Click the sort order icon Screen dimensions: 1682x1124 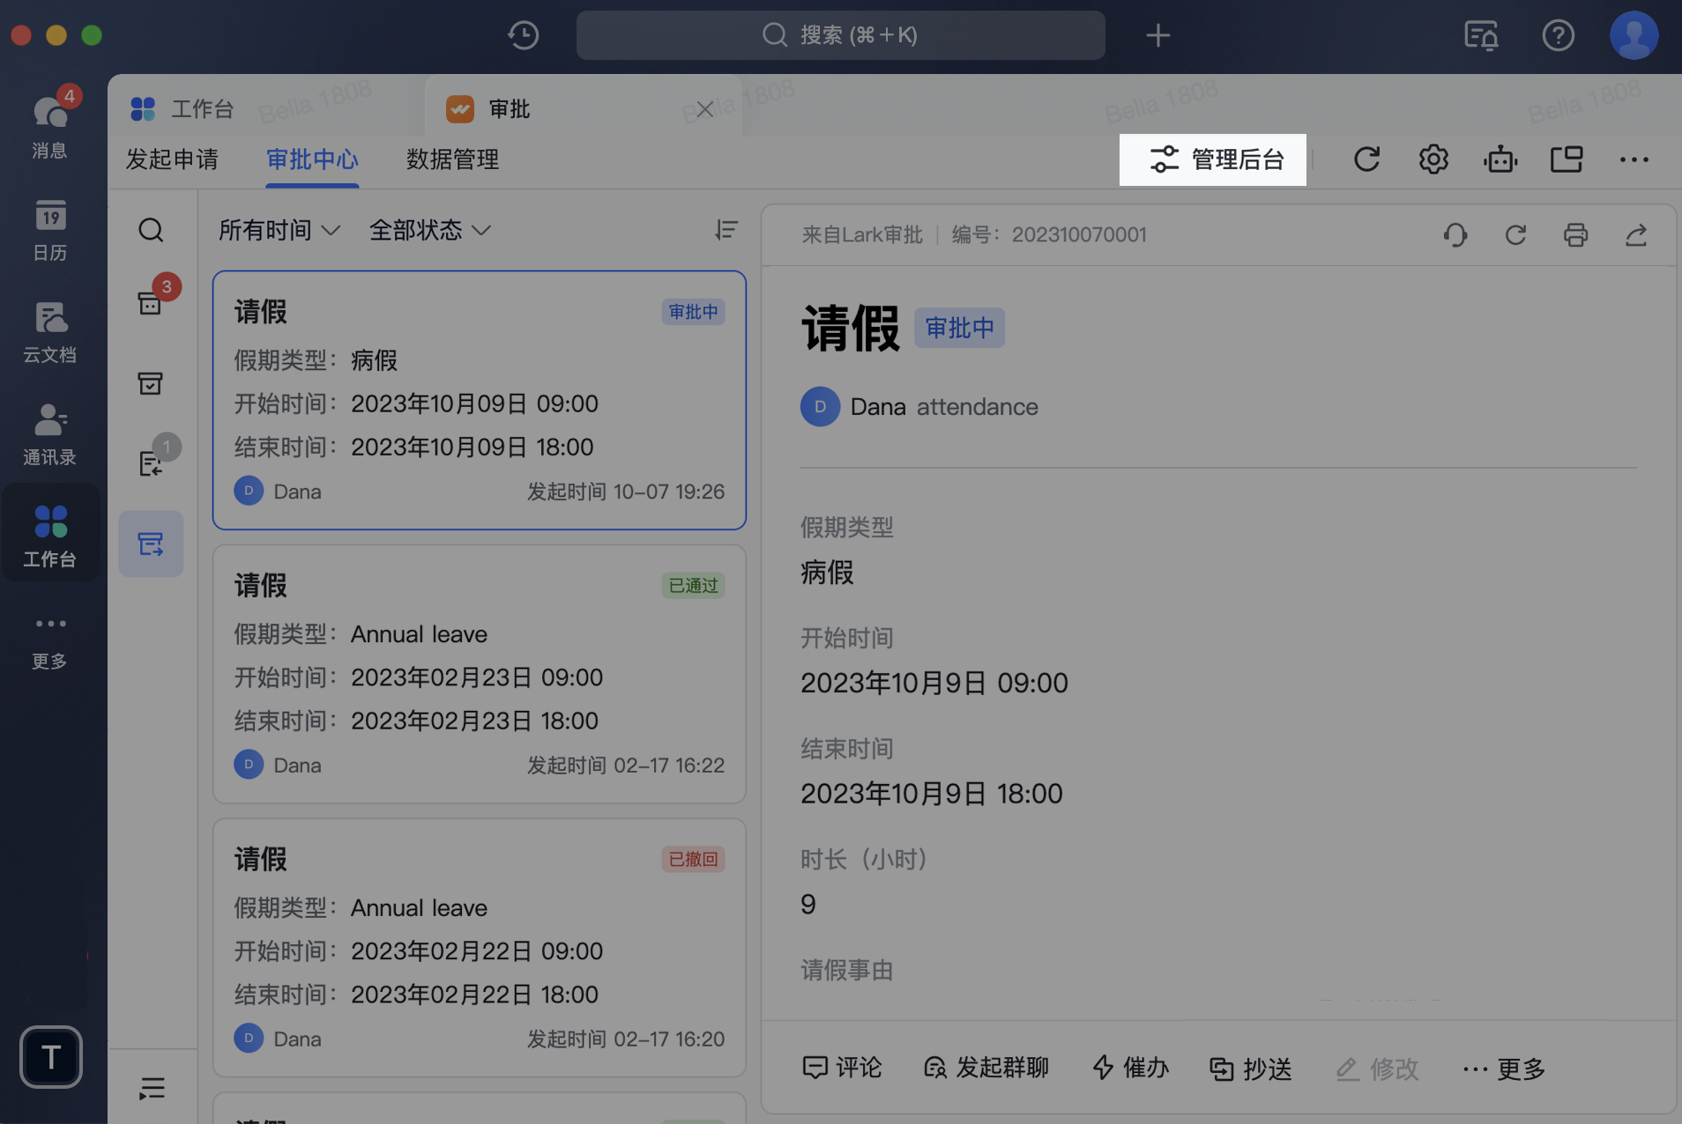point(726,230)
